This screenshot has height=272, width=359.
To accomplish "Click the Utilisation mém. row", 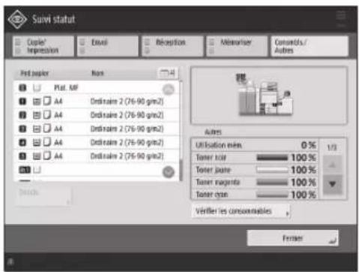I will (255, 145).
